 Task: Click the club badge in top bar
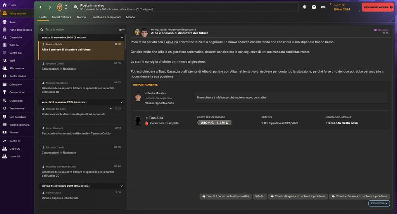click(60, 7)
